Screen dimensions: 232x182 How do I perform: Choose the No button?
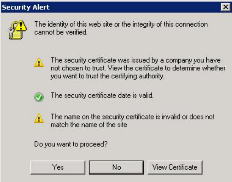116,167
